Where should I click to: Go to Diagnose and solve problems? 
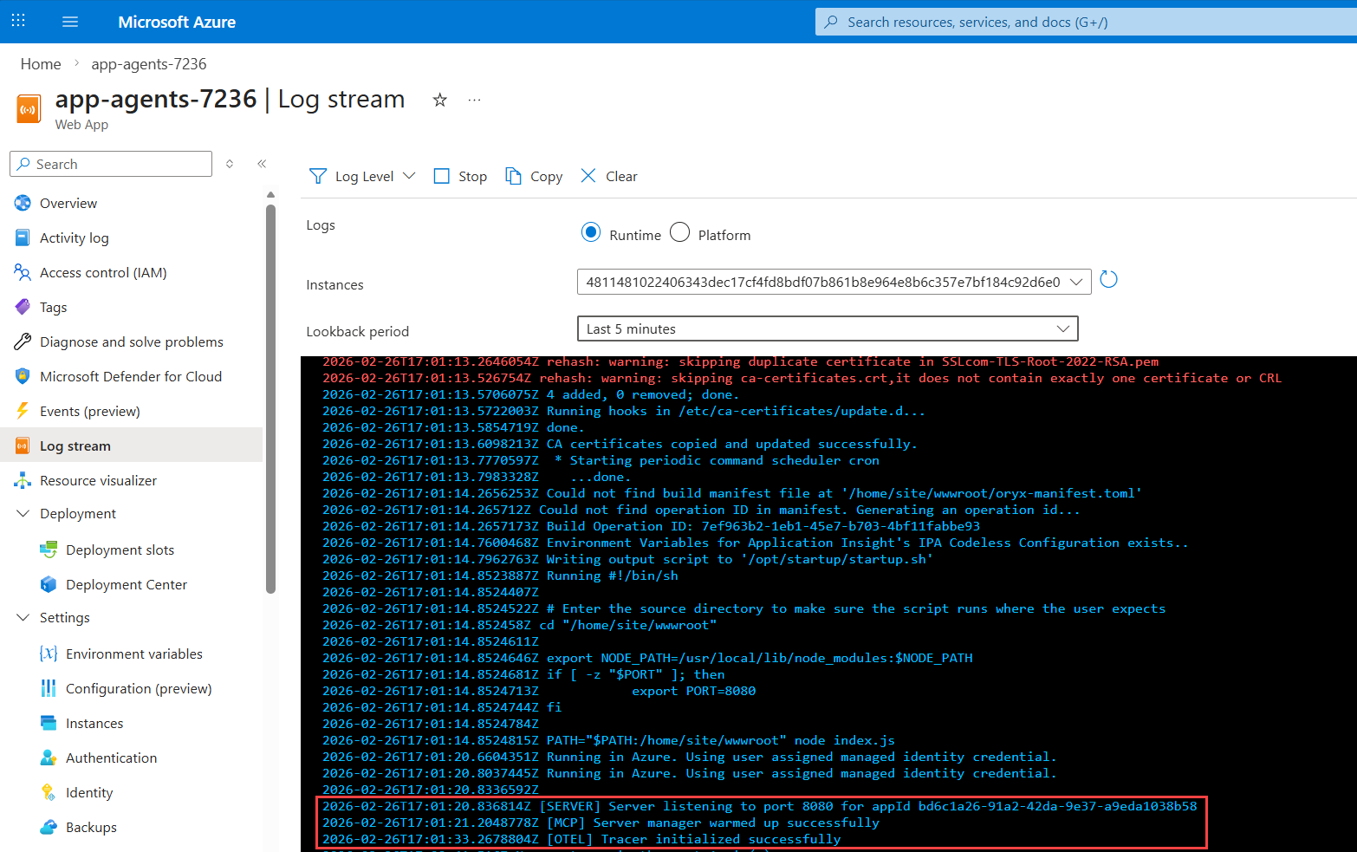131,342
